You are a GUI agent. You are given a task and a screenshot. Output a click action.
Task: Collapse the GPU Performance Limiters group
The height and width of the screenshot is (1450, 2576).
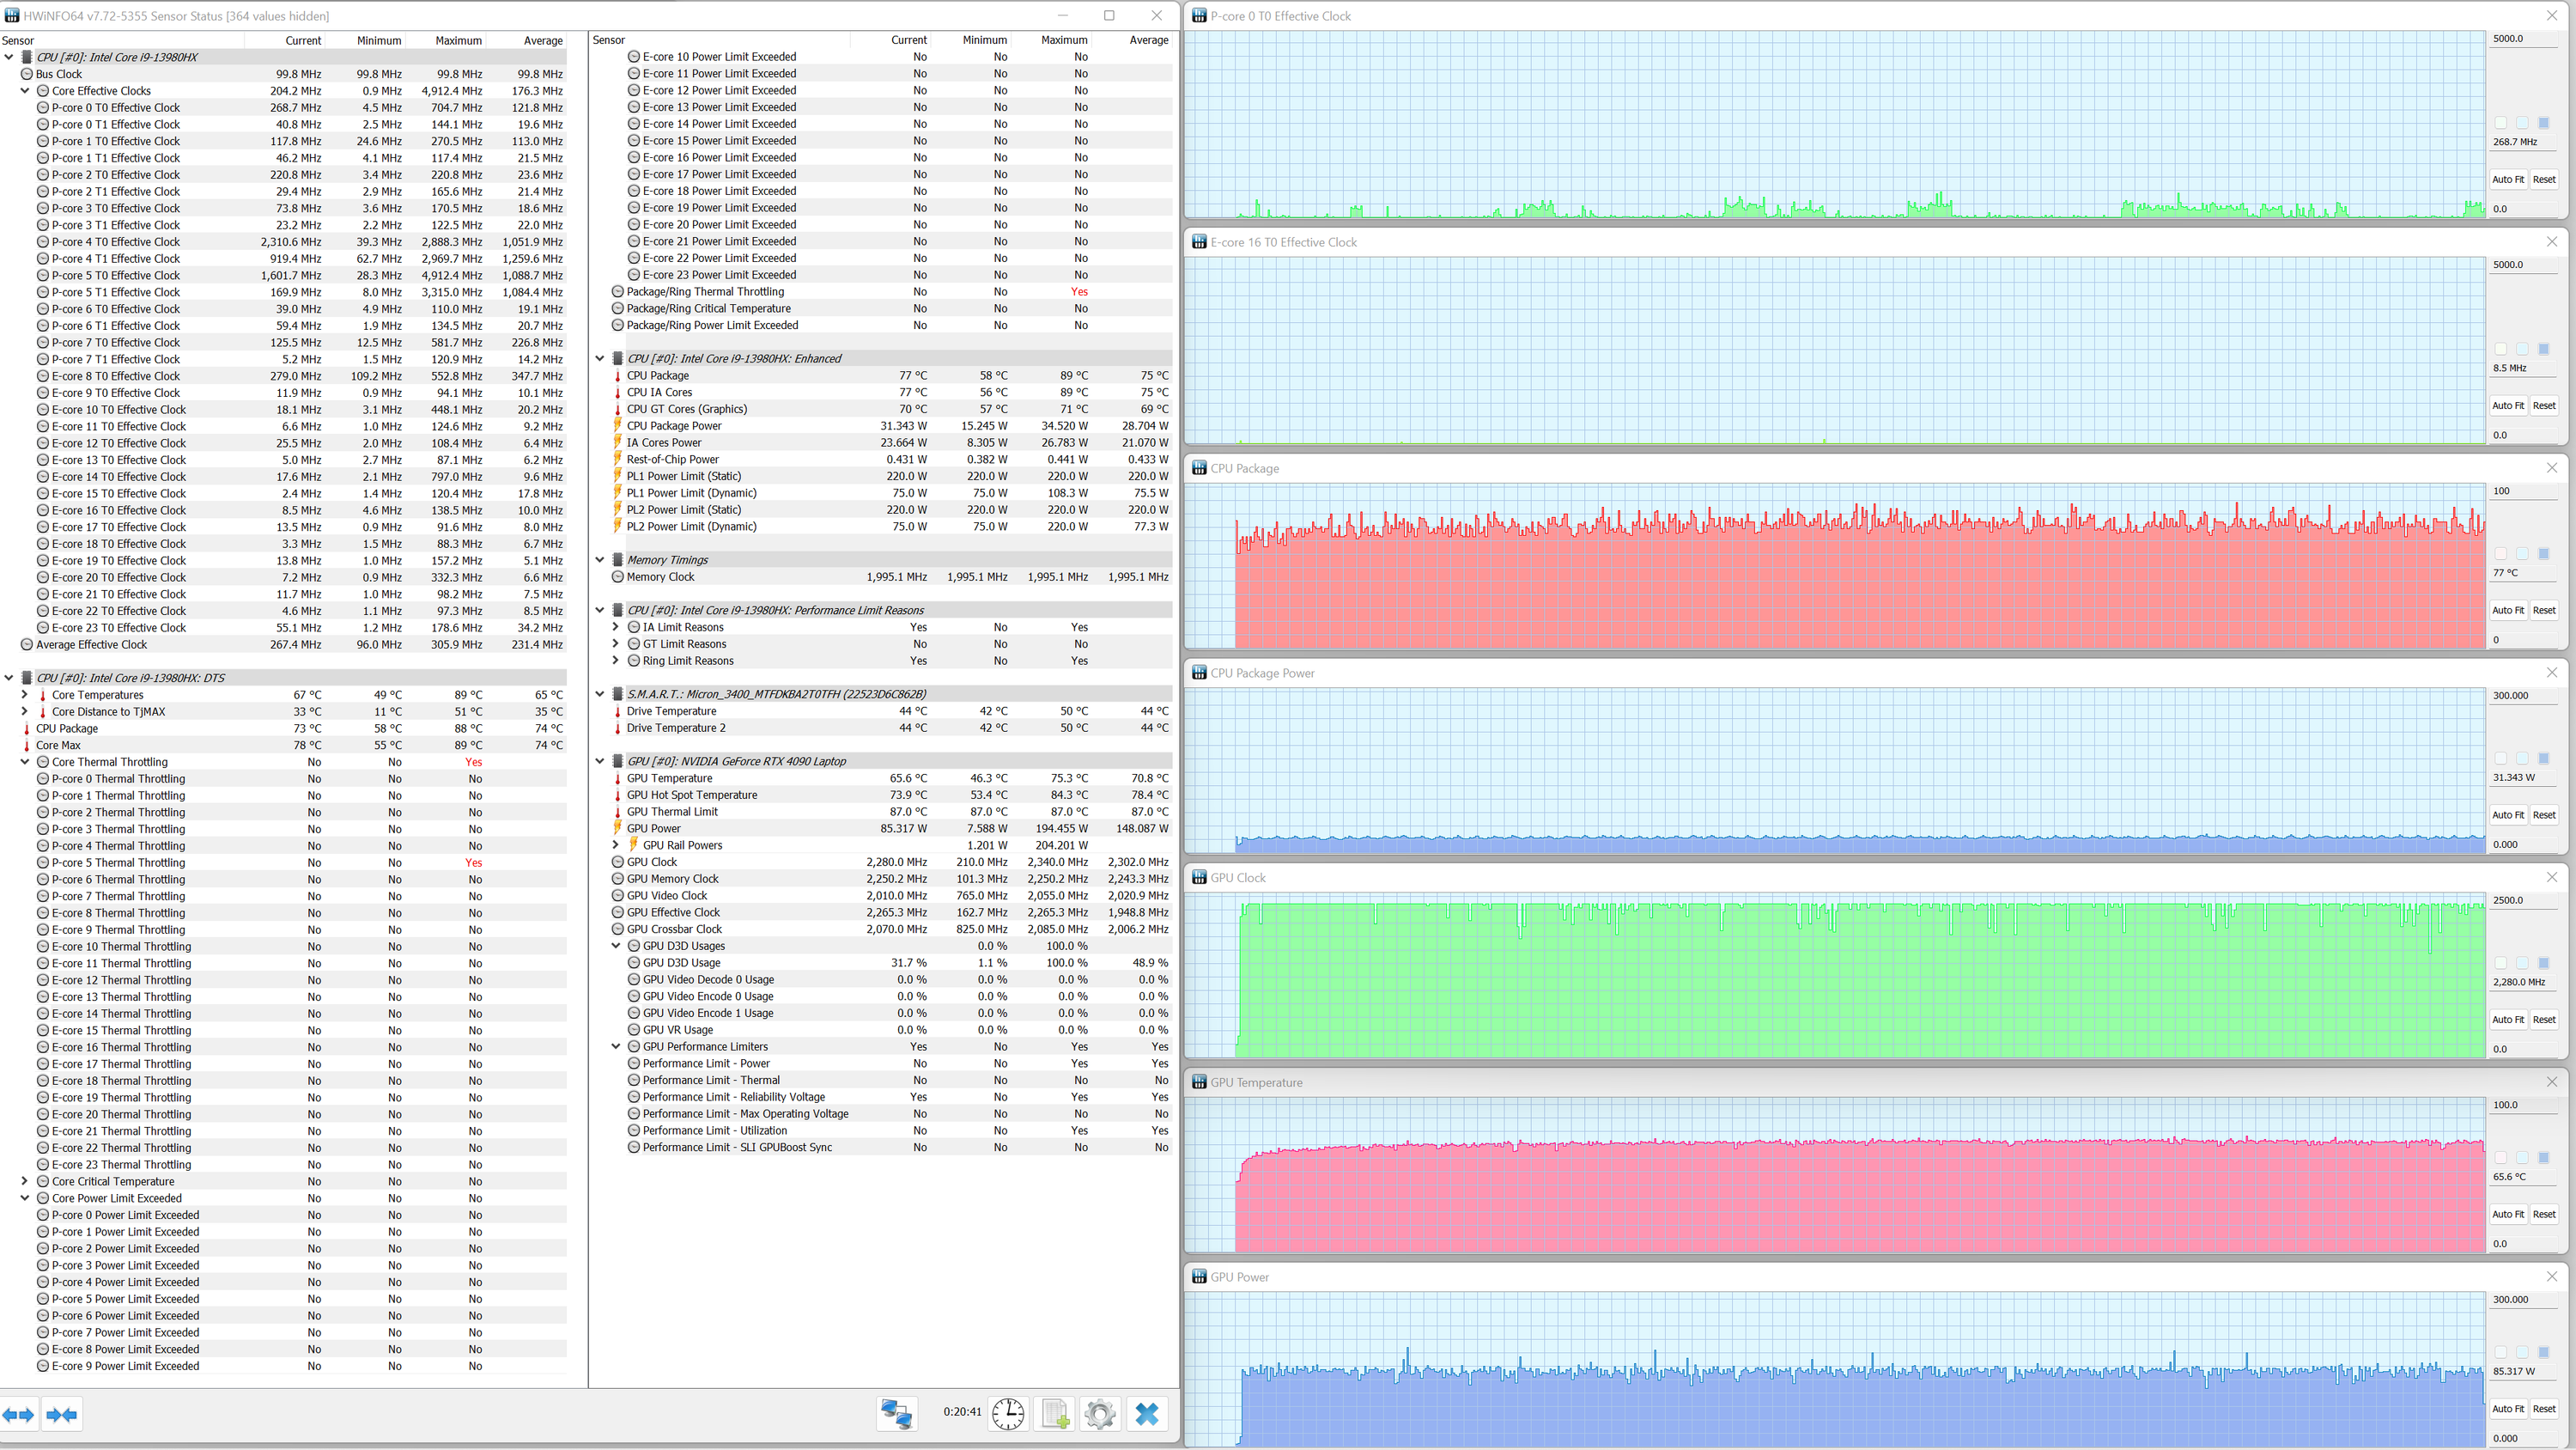pyautogui.click(x=616, y=1047)
